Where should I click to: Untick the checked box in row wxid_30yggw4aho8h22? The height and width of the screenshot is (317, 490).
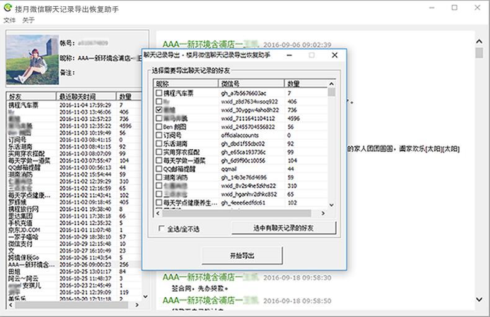pos(159,110)
